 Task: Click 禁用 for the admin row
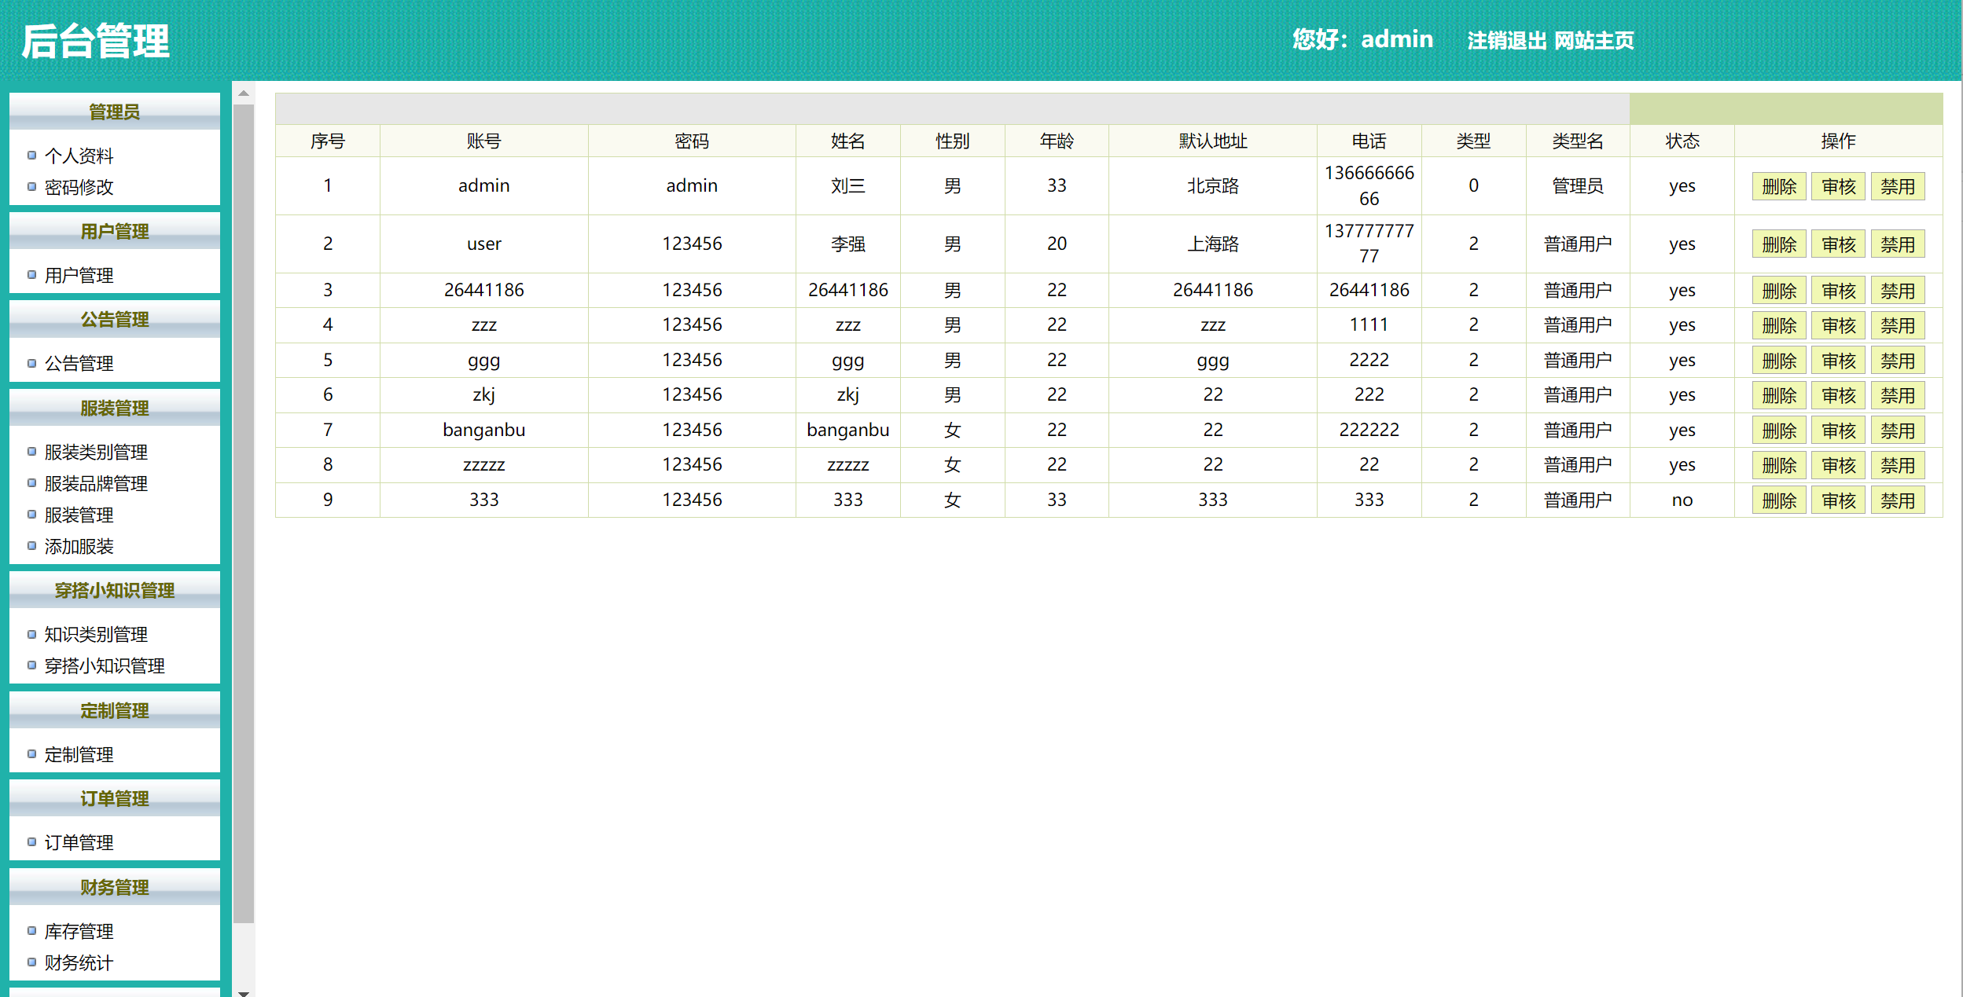coord(1897,187)
